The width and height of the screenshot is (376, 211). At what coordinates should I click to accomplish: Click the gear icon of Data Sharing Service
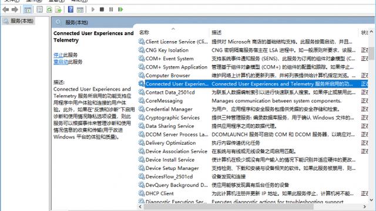point(142,126)
